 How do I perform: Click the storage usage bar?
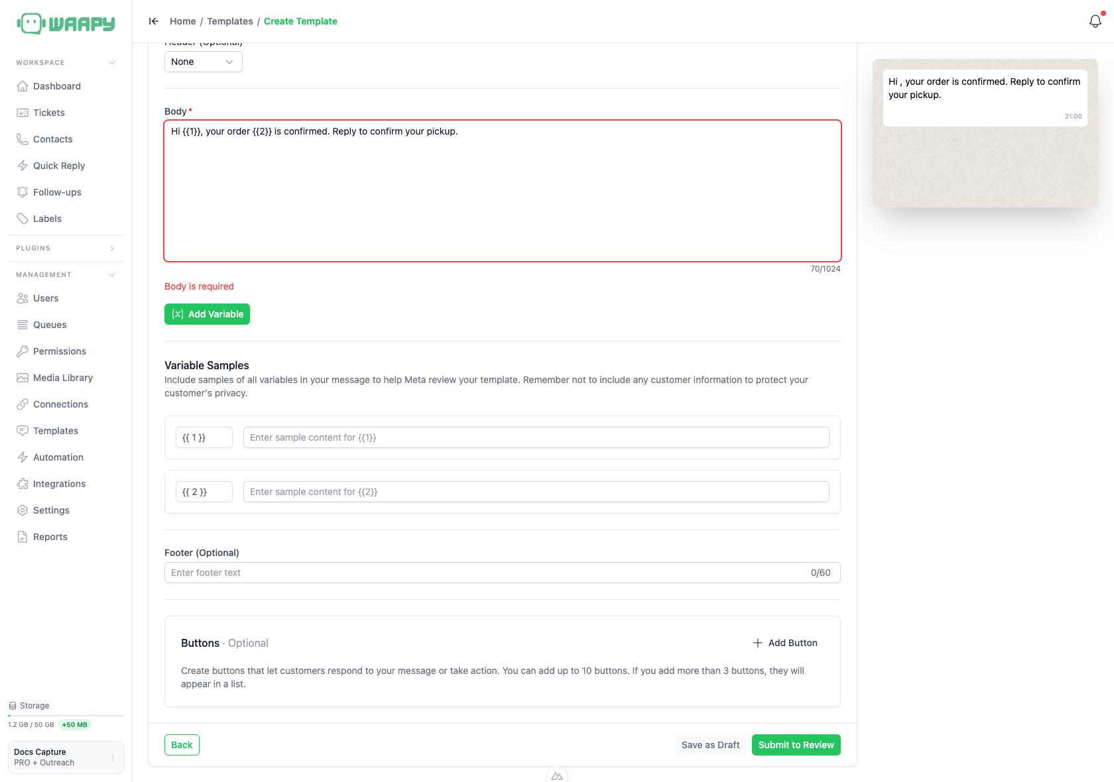(66, 716)
